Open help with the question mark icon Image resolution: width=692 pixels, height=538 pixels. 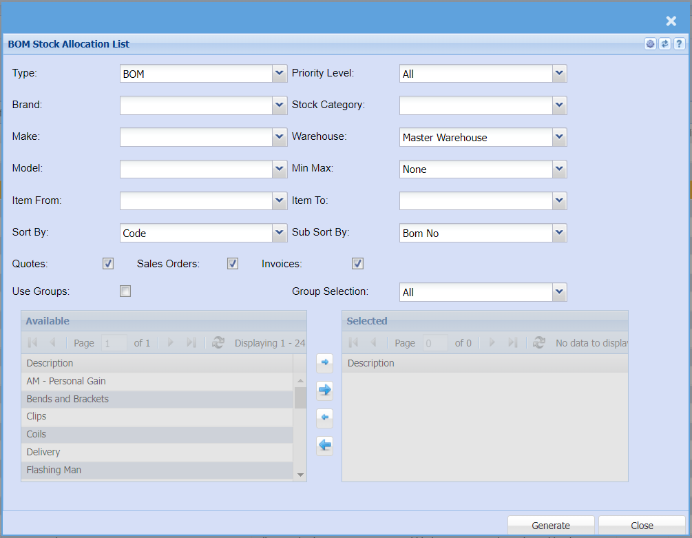click(679, 44)
